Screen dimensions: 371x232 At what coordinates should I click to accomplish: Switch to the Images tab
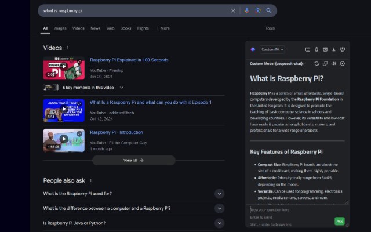pos(60,28)
